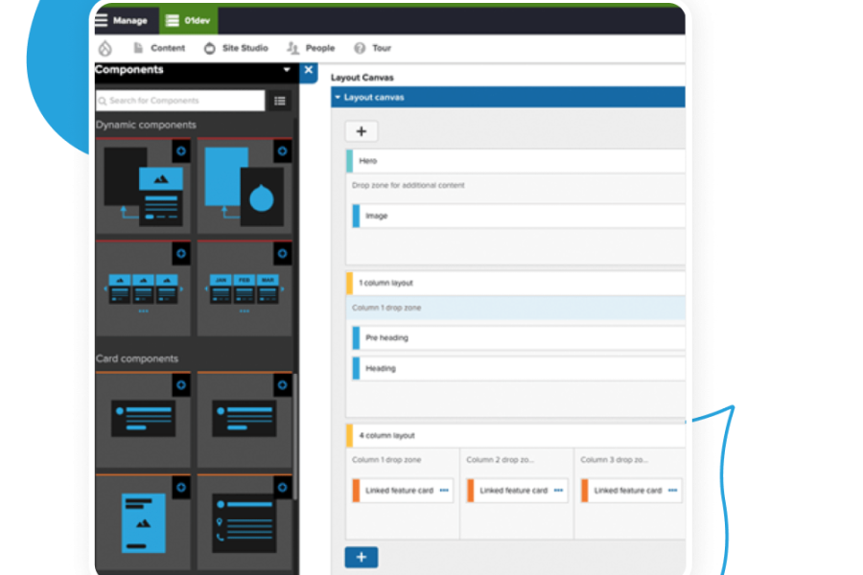The width and height of the screenshot is (863, 575).
Task: Select the Hero component row
Action: pyautogui.click(x=518, y=161)
